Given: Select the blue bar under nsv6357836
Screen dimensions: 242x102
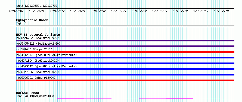Looking at the screenshot, I should [x=125, y=75].
